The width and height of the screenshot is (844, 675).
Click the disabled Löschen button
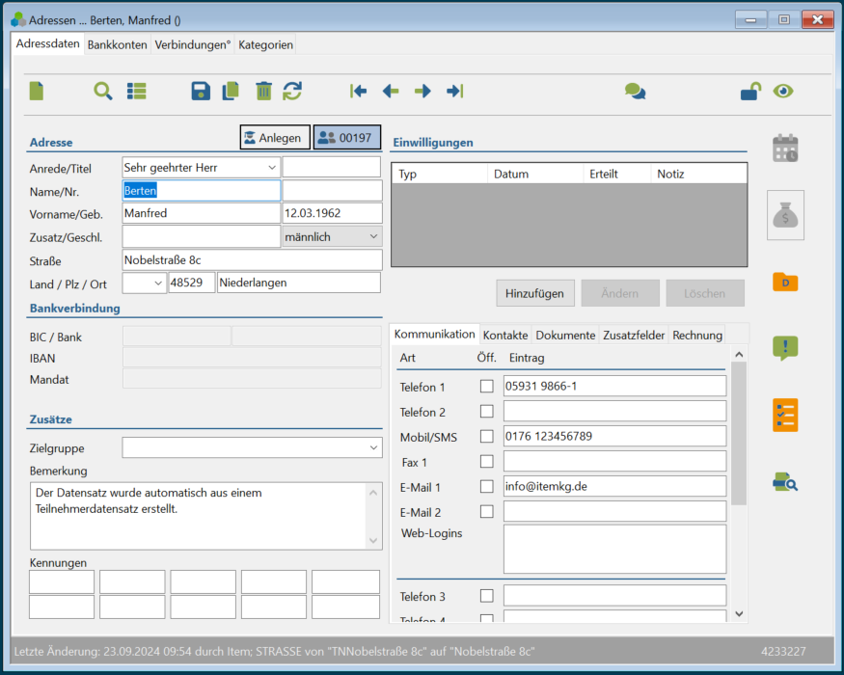pyautogui.click(x=704, y=293)
